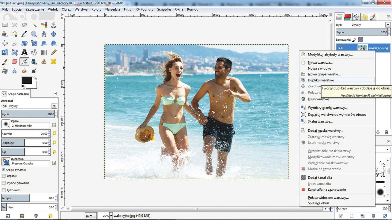Expand the Opcje dynamiki section
392x220 pixels.
(4, 170)
